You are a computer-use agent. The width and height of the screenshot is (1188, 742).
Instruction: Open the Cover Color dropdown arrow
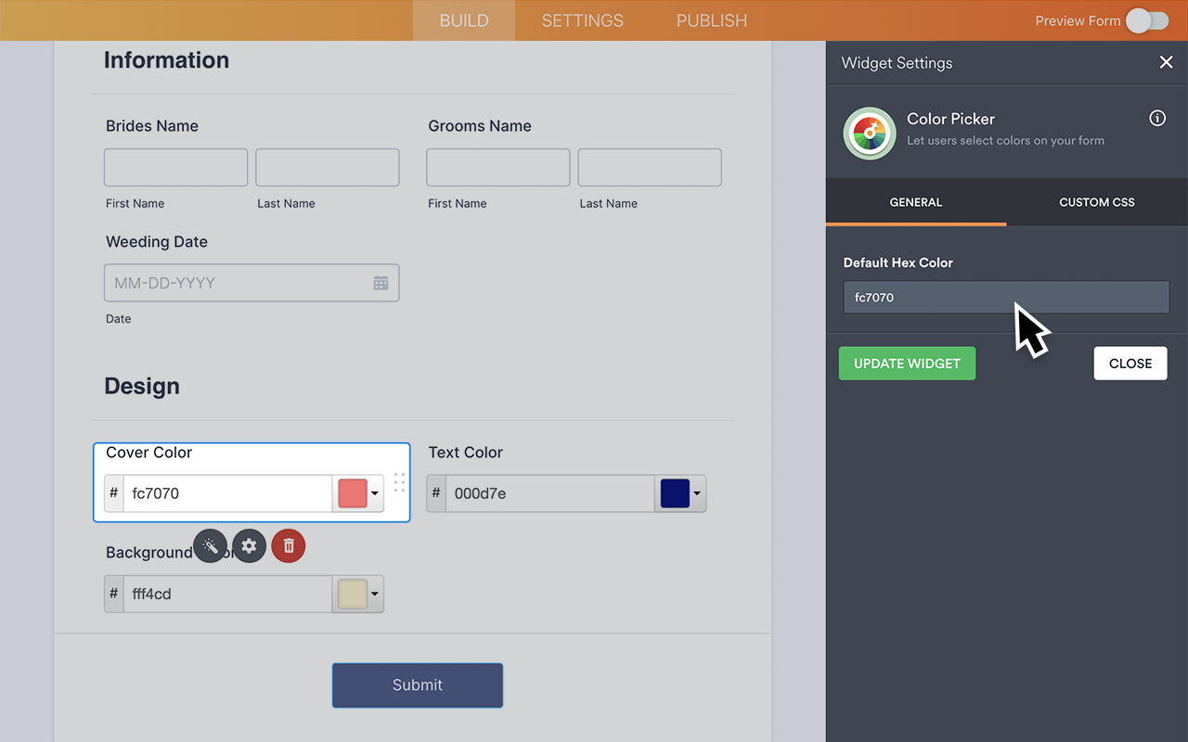pos(375,493)
